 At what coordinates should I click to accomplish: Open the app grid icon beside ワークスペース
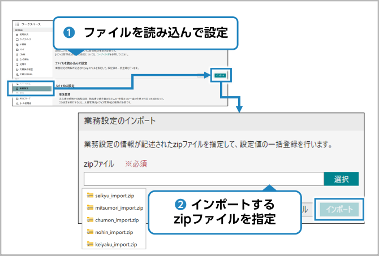(17, 24)
